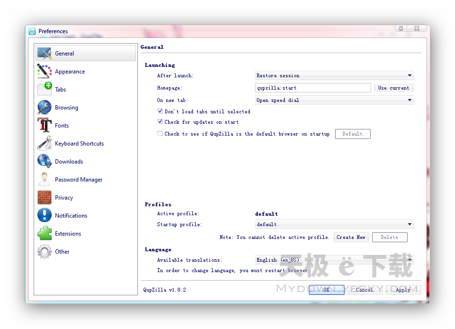Click the Password Manager person icon
Viewport: 455px width, 329px height.
45,179
